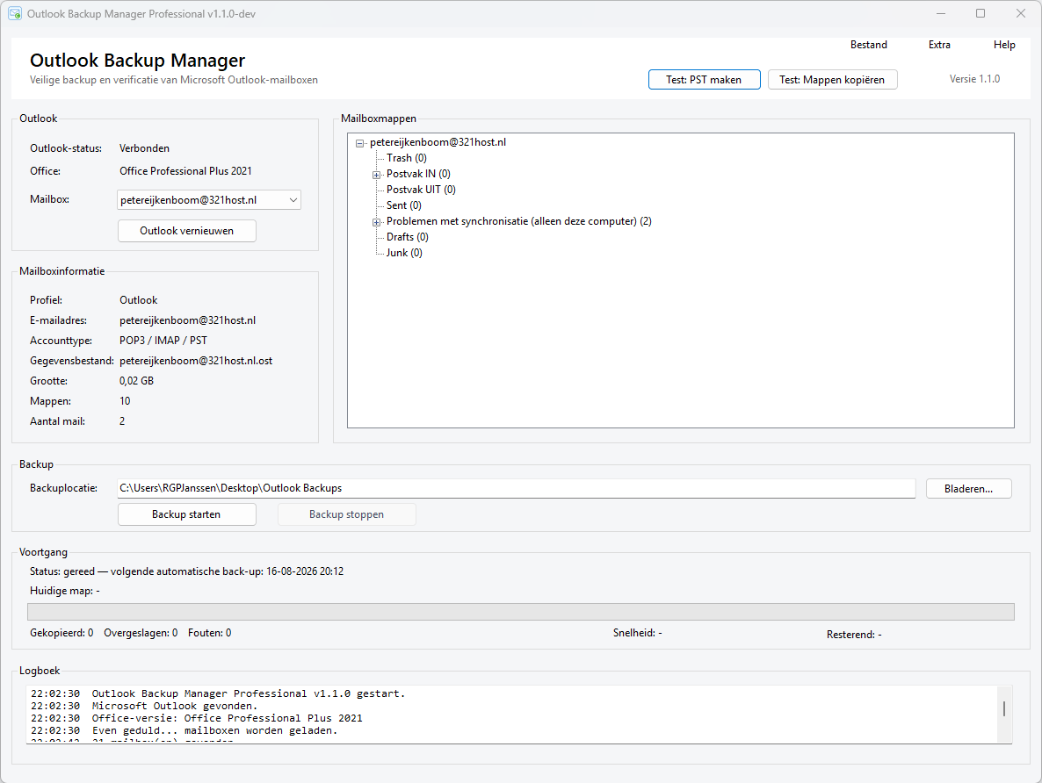Open the Bestand menu
This screenshot has width=1042, height=783.
click(869, 45)
